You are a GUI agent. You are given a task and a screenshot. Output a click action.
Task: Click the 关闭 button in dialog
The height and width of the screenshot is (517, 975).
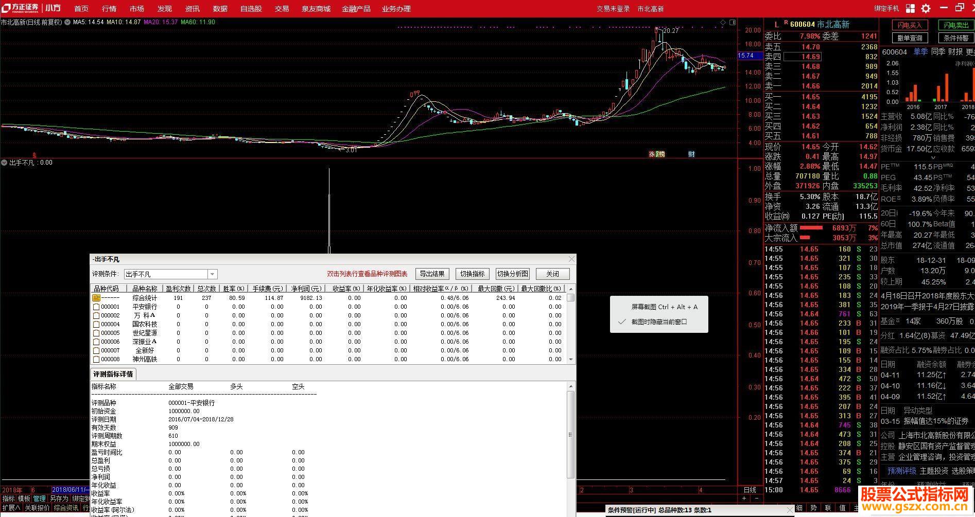pos(552,274)
